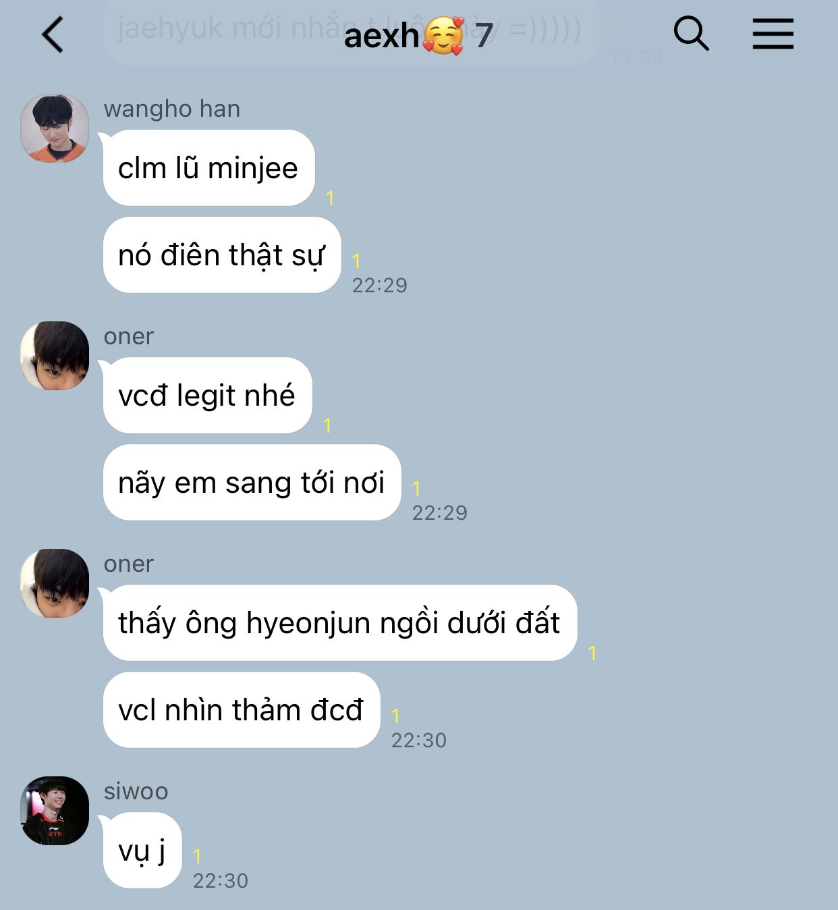Select the 'vụ j' message bubble

coord(142,851)
